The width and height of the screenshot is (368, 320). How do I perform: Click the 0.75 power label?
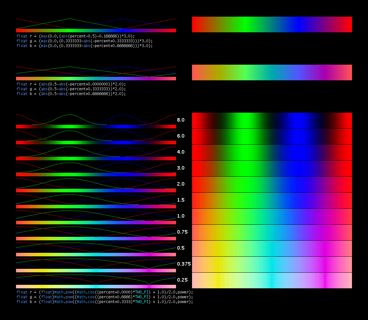click(182, 232)
